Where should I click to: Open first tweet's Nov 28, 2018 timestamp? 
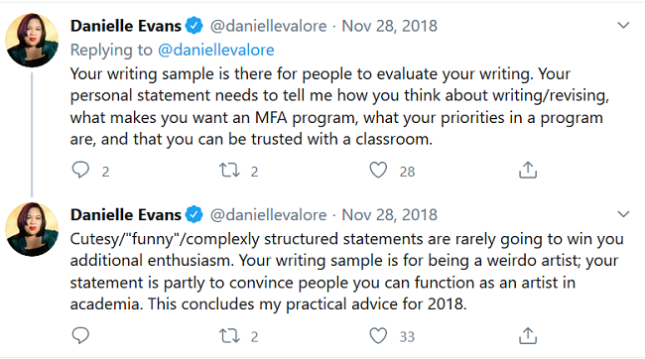pyautogui.click(x=390, y=26)
